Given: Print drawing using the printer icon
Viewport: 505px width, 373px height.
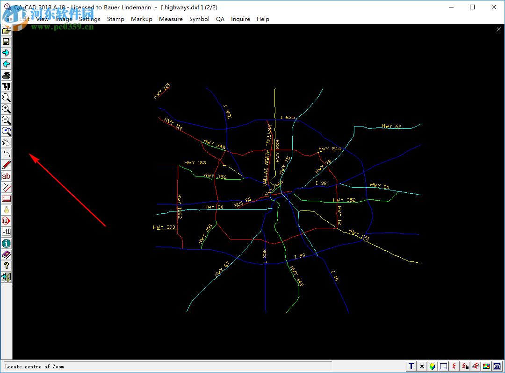Looking at the screenshot, I should click(x=6, y=75).
